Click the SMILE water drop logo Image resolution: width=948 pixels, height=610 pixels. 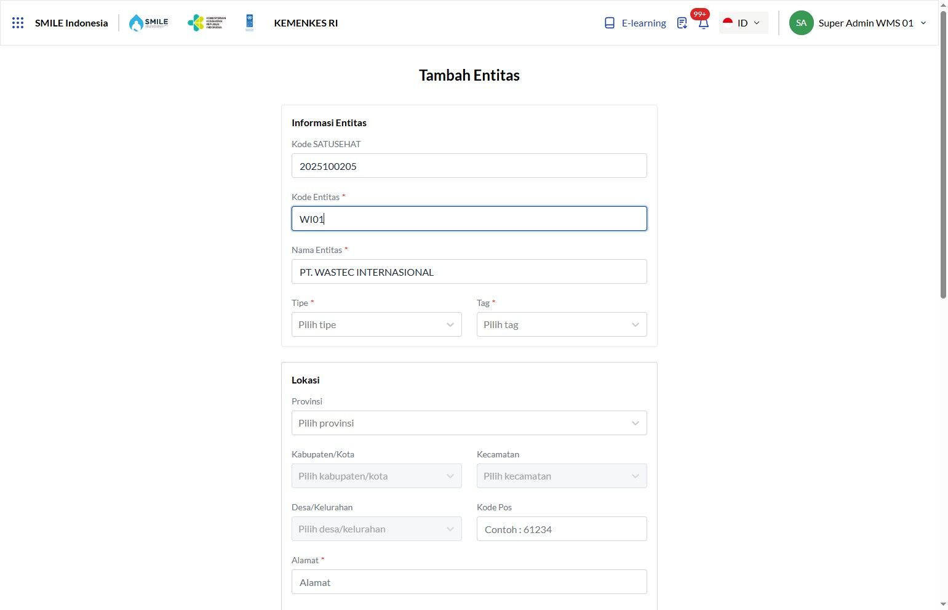tap(148, 23)
